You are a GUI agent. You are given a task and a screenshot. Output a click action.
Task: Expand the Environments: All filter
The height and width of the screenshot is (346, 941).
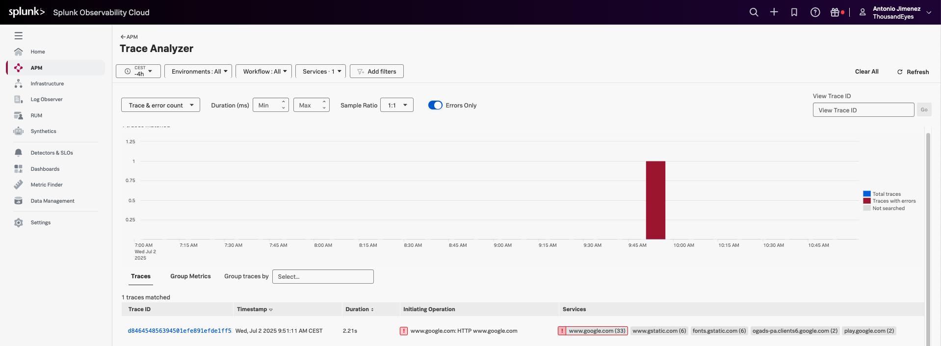198,71
